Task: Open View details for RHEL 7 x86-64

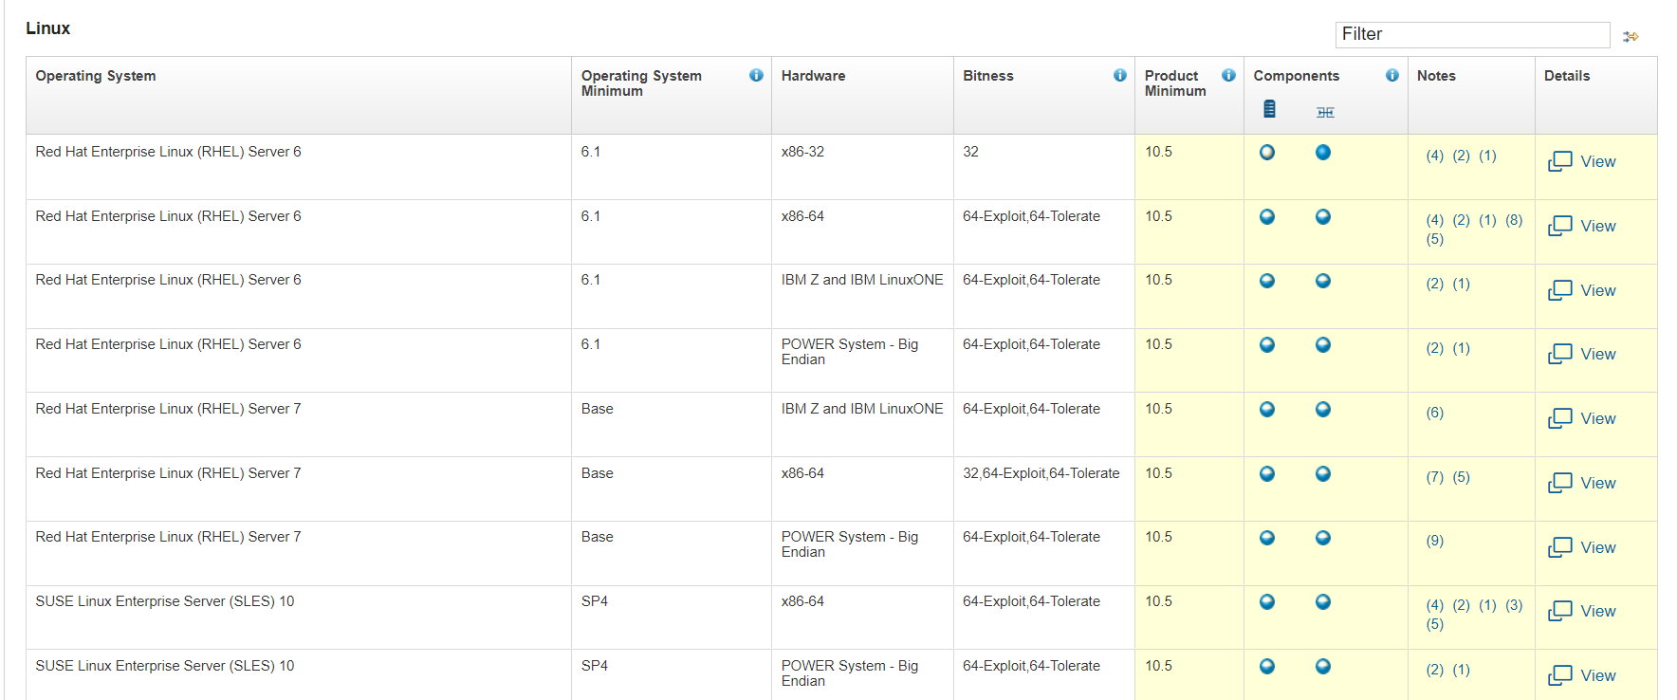Action: pos(1582,483)
